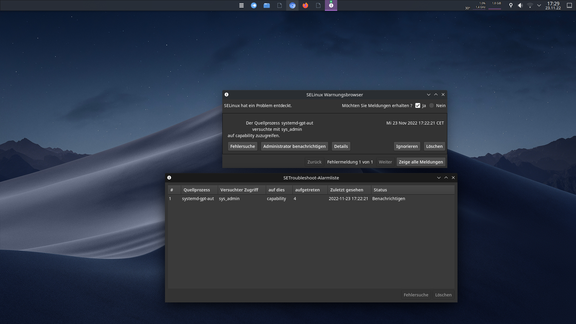
Task: Open the hamburger menu icon on the panel
Action: tap(241, 5)
